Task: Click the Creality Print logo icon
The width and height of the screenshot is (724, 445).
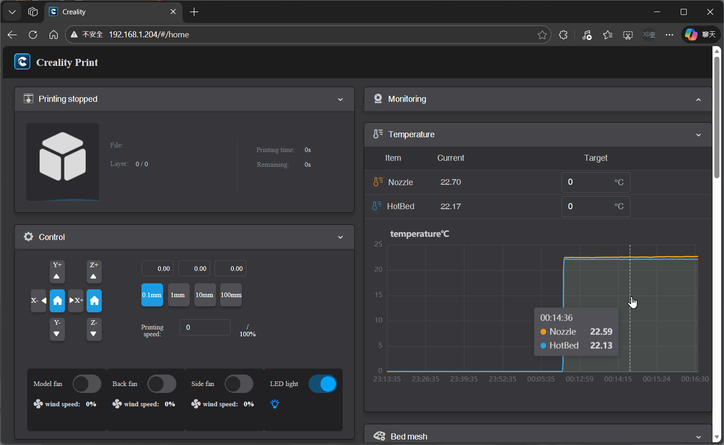Action: click(x=22, y=62)
